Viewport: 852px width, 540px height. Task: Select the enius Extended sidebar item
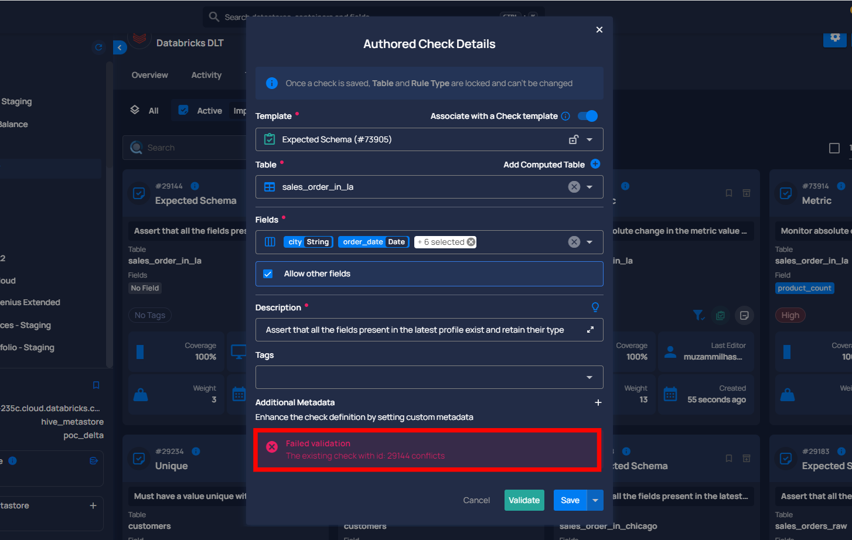click(x=30, y=302)
